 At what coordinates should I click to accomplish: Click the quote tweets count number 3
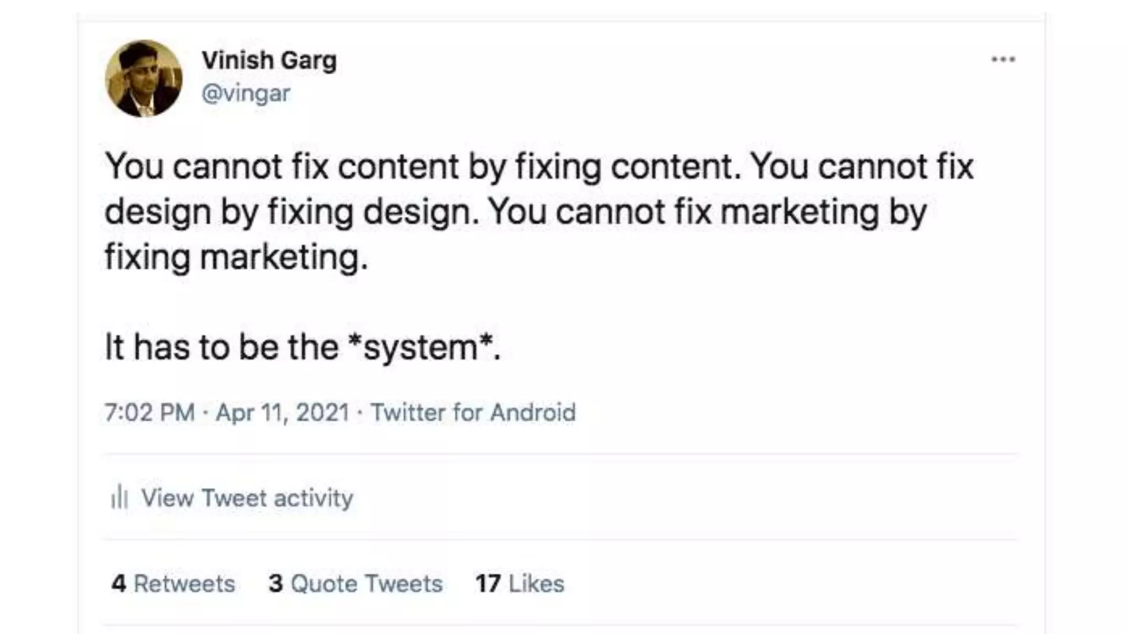click(276, 583)
